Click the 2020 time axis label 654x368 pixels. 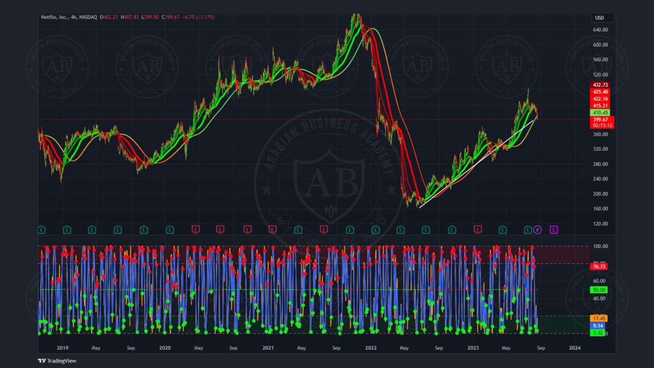165,348
